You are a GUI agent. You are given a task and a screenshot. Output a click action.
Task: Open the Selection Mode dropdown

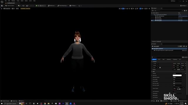coord(10,6)
